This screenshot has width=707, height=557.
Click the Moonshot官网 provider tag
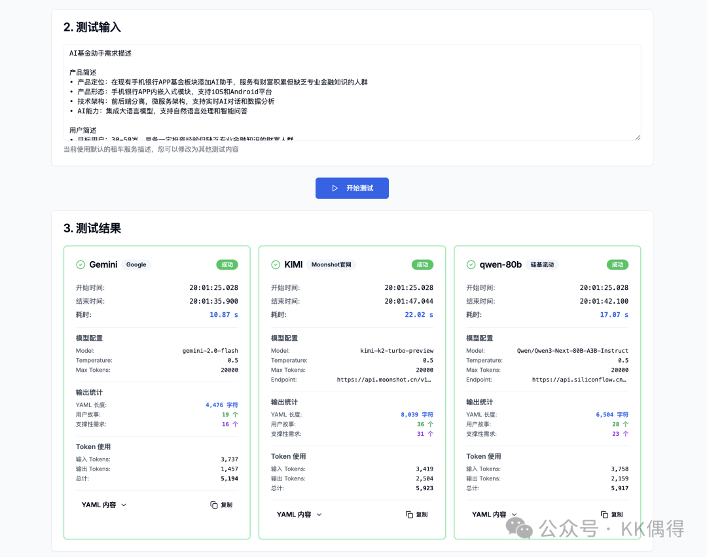[x=331, y=264]
